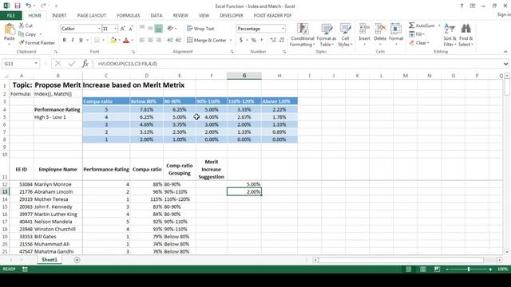The width and height of the screenshot is (511, 287).
Task: Select row 13 header
Action: coord(5,191)
